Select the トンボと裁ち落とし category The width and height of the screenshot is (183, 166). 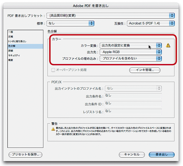[25, 41]
